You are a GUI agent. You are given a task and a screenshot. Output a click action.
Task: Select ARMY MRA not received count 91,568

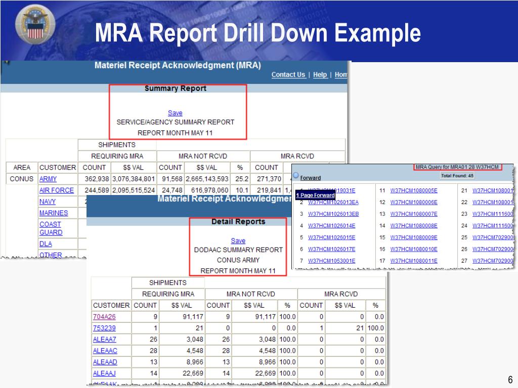pos(172,179)
